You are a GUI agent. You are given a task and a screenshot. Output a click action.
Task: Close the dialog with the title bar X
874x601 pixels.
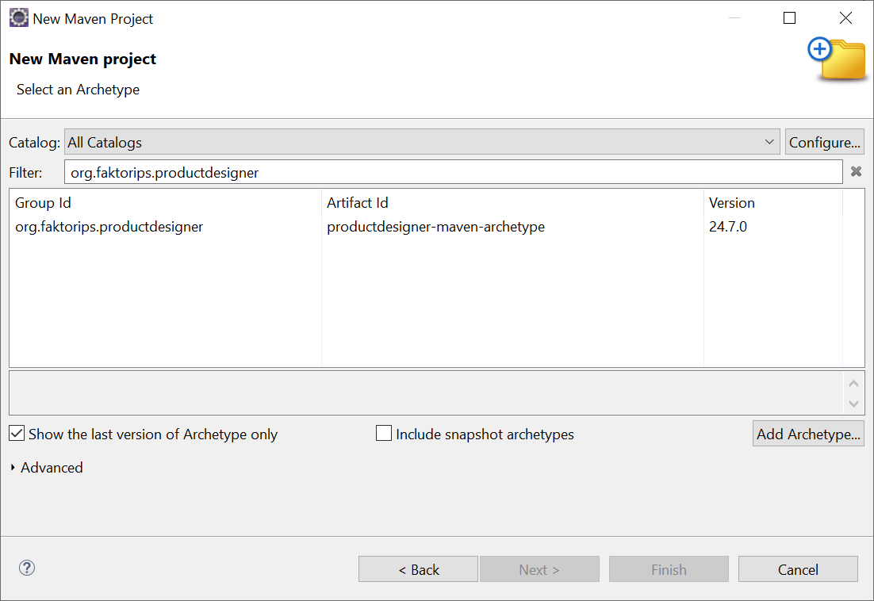[845, 18]
